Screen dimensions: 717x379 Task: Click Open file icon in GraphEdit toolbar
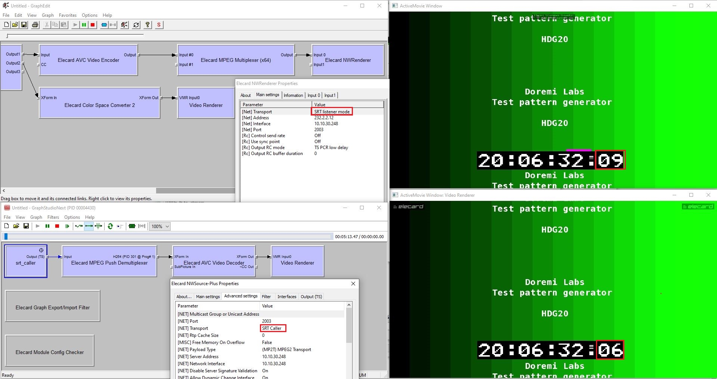15,25
